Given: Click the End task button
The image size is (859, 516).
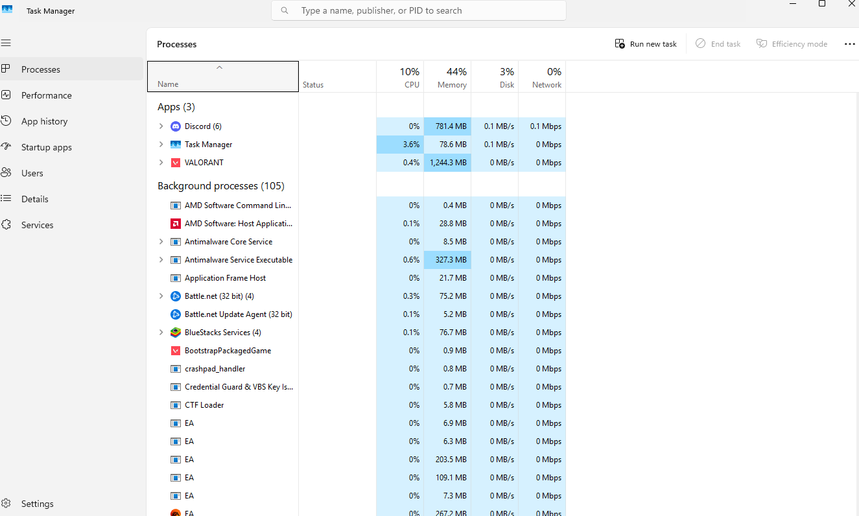Looking at the screenshot, I should (x=718, y=44).
